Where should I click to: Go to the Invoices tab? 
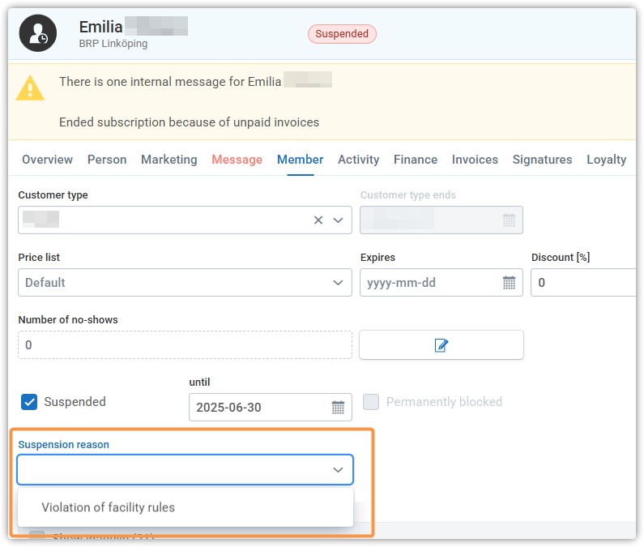point(475,160)
